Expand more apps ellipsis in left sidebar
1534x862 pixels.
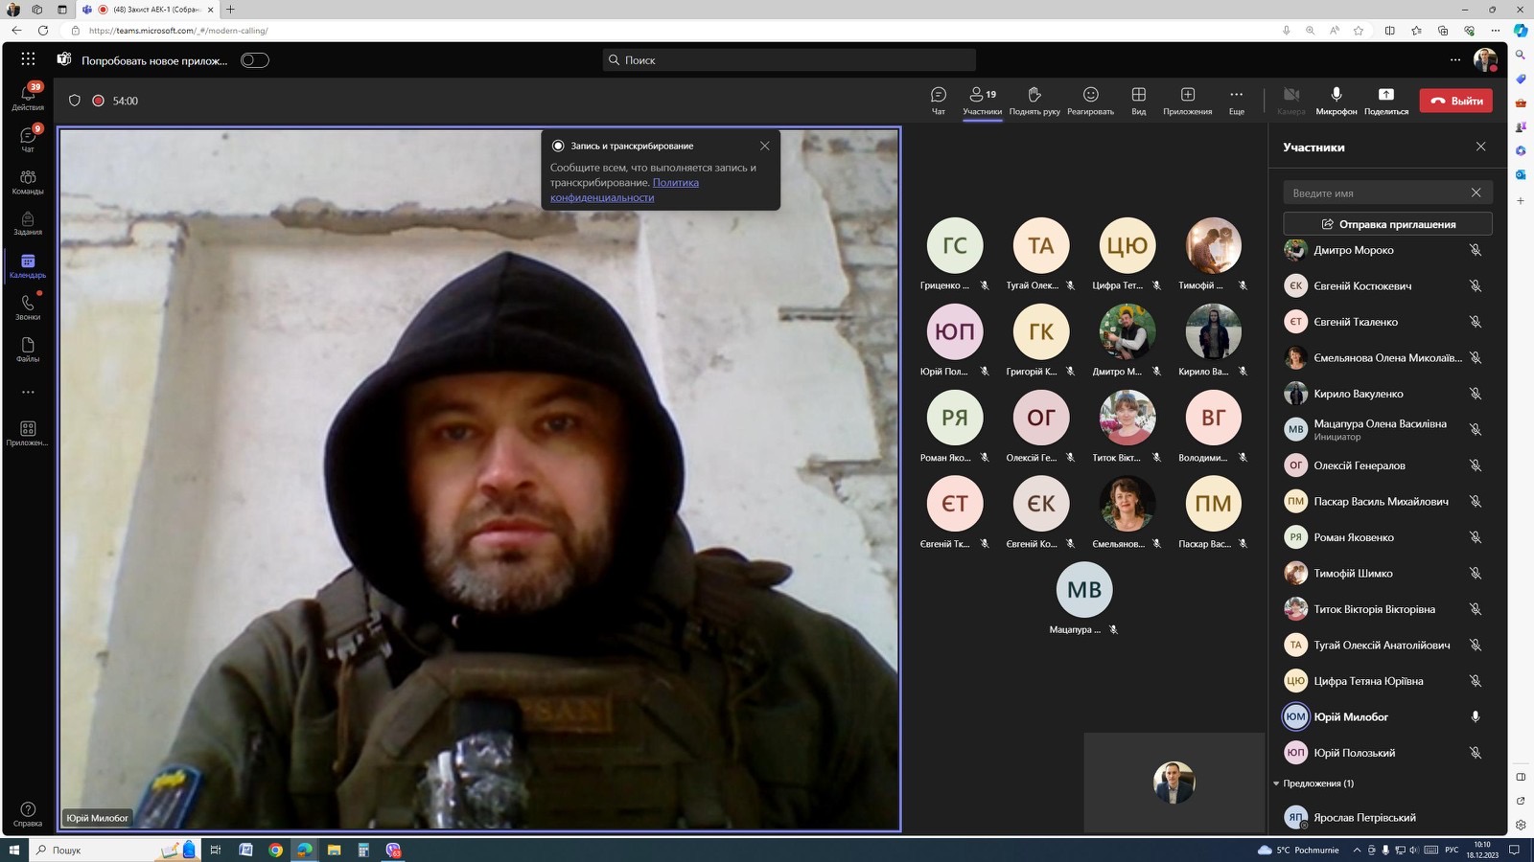click(x=28, y=392)
